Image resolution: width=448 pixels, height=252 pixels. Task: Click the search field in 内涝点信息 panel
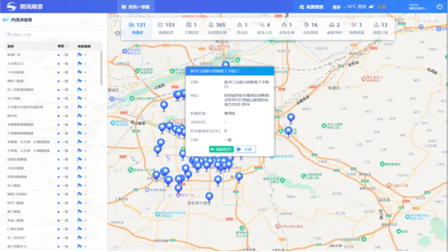click(54, 35)
